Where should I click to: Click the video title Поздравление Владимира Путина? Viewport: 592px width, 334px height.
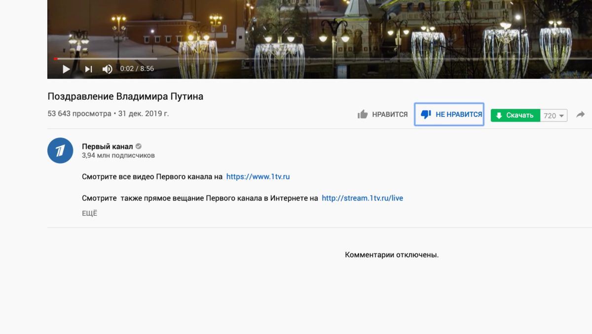(125, 97)
